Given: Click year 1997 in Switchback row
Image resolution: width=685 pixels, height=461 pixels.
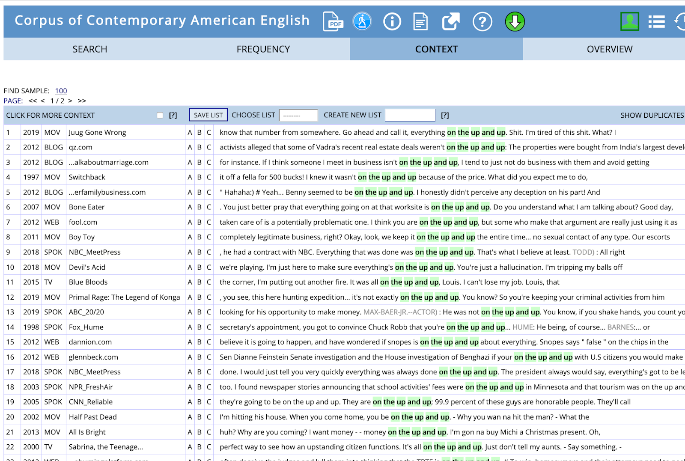Looking at the screenshot, I should pos(31,177).
